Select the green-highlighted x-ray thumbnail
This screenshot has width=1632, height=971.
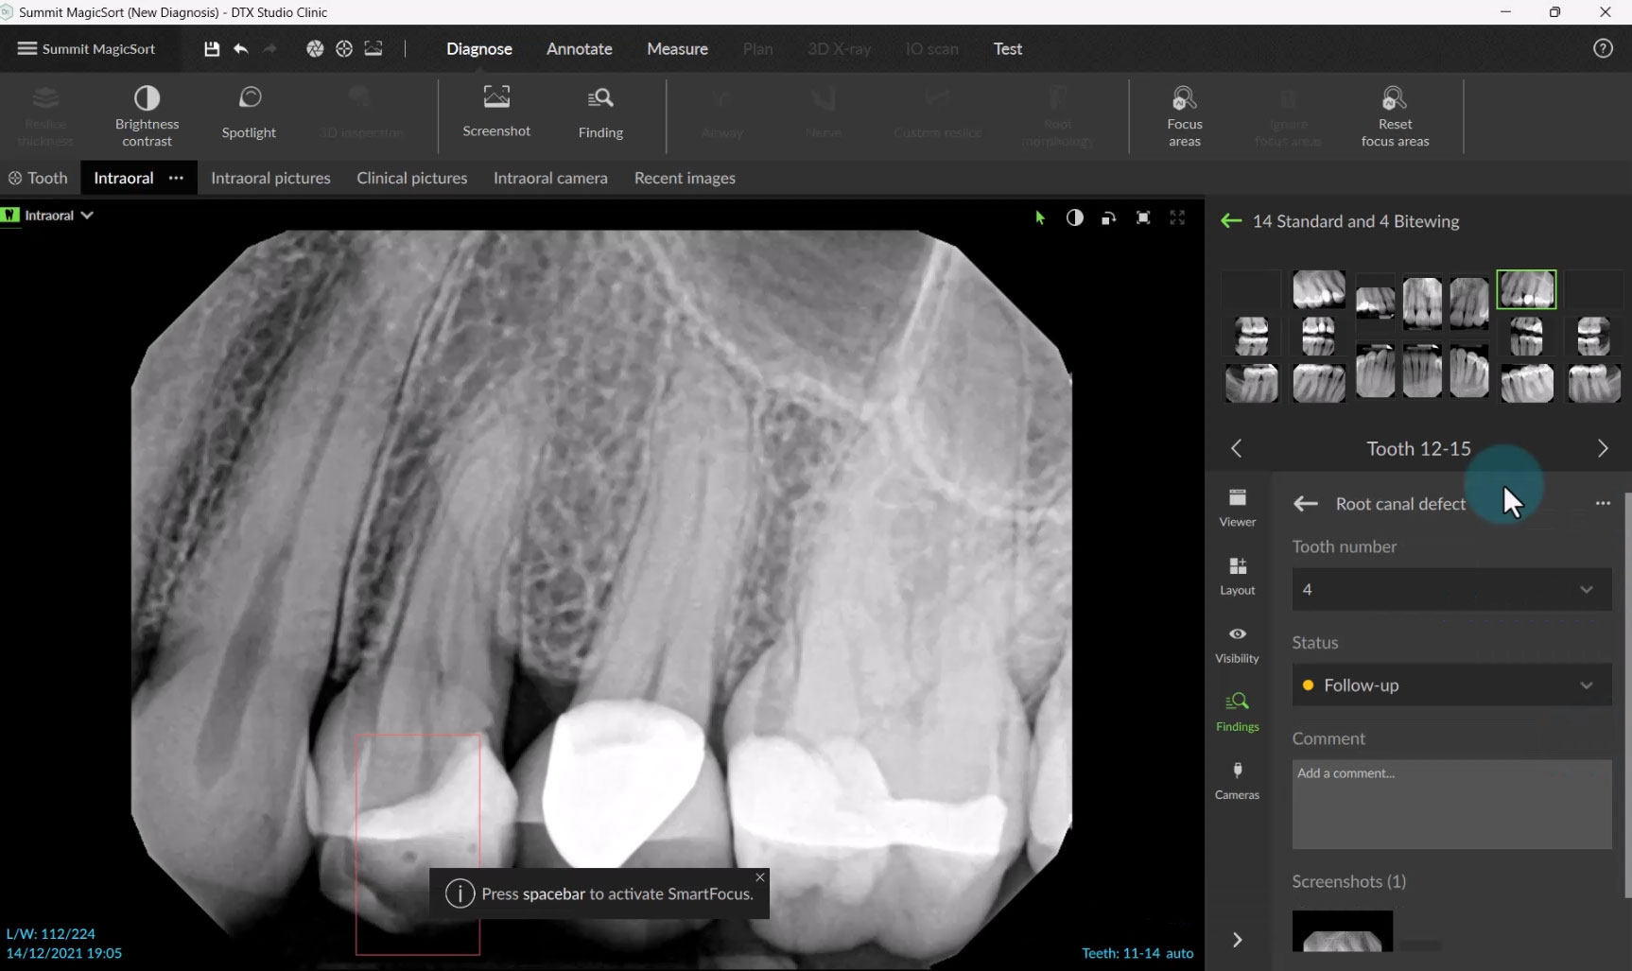(1526, 289)
